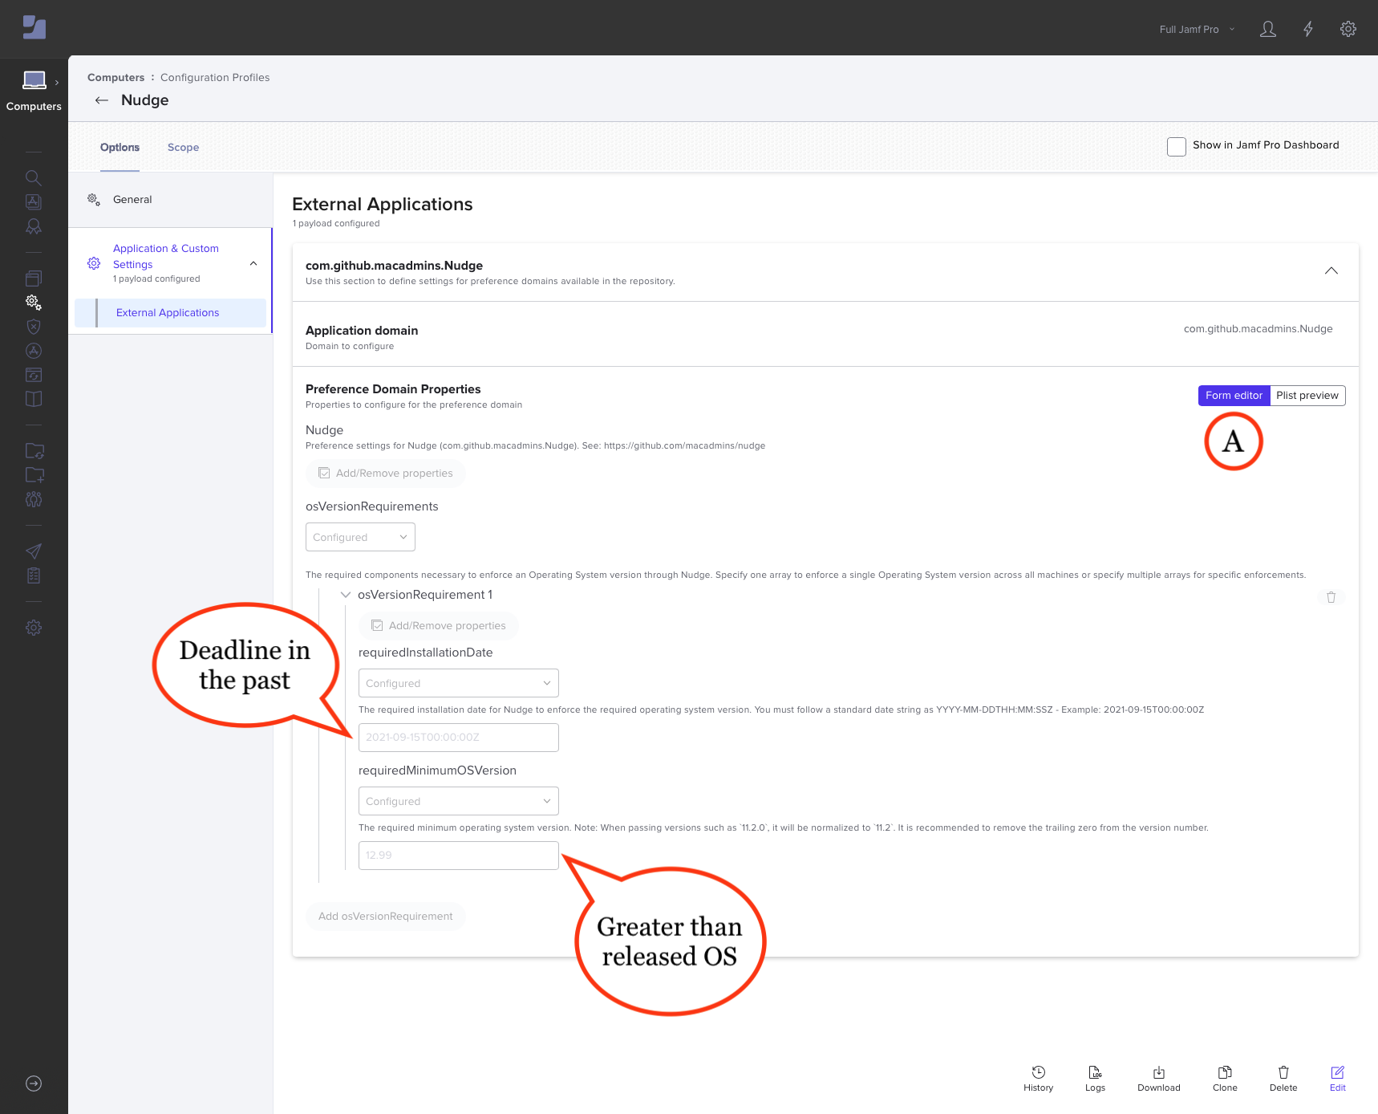1378x1114 pixels.
Task: Click Add/Remove properties under Nudge description
Action: pos(386,474)
